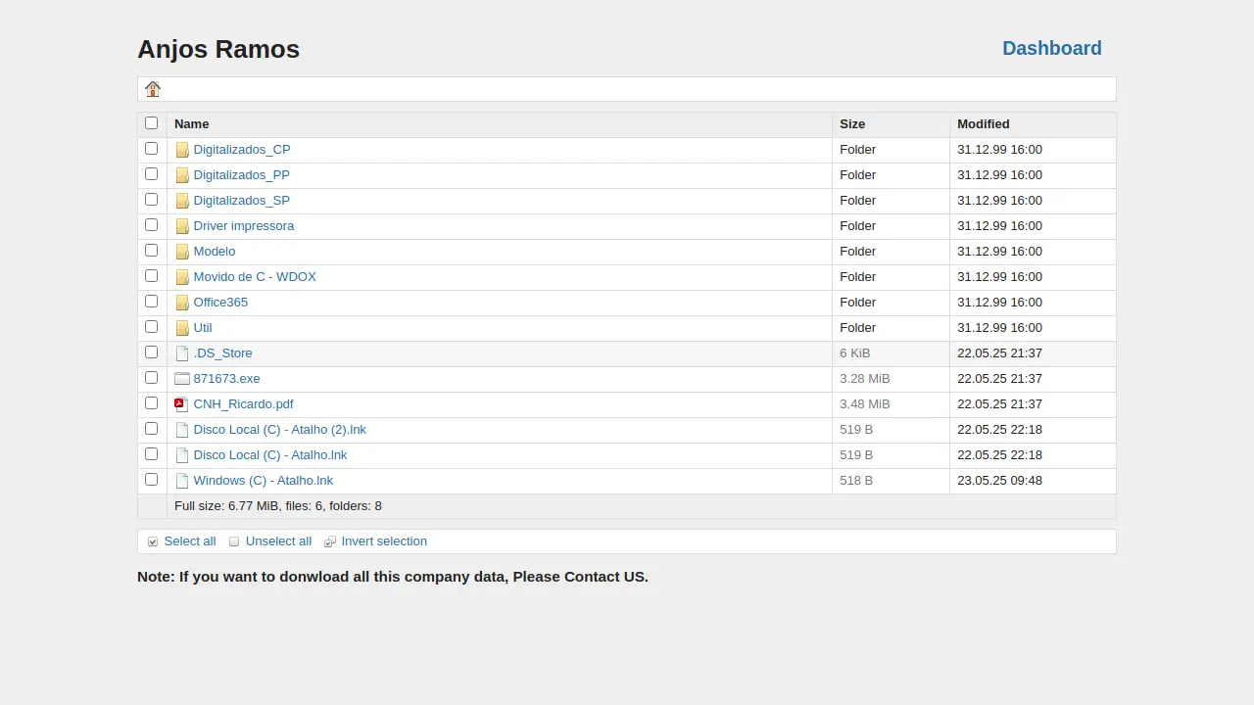Click the folder icon beside Driver impressora
The image size is (1254, 705).
(182, 226)
